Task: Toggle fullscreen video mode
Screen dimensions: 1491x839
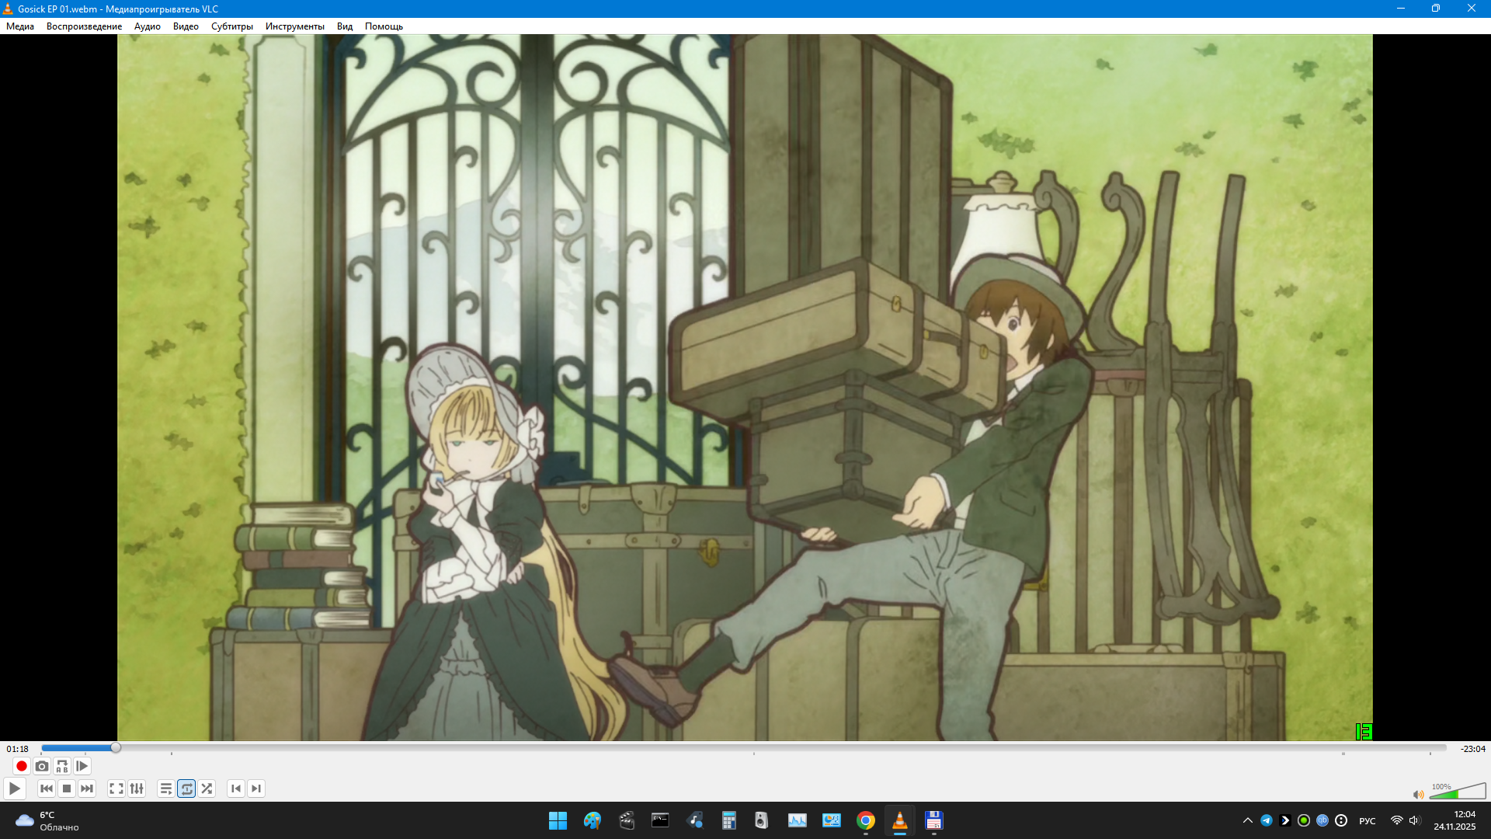Action: pos(116,789)
